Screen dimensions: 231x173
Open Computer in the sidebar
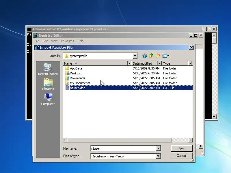tap(48, 99)
